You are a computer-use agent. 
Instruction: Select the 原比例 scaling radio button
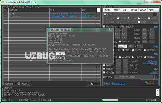click(x=133, y=50)
